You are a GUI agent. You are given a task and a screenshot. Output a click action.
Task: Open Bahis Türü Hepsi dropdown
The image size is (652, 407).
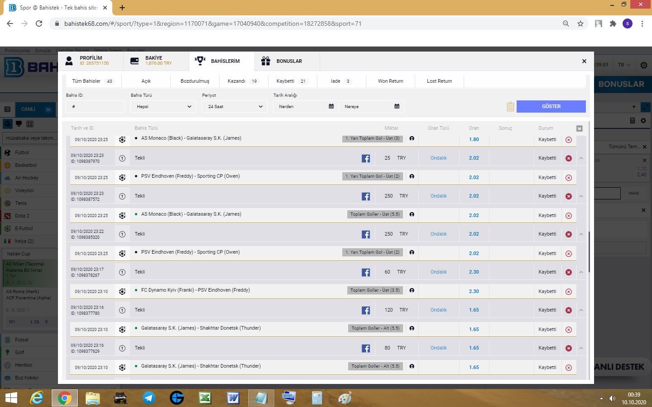[x=163, y=107]
